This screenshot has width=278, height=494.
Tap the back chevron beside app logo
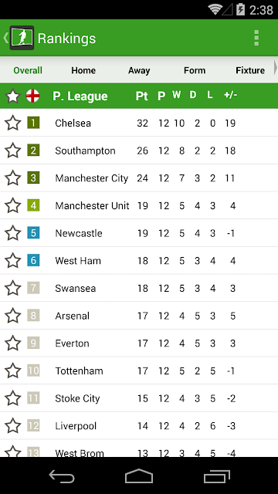[5, 38]
